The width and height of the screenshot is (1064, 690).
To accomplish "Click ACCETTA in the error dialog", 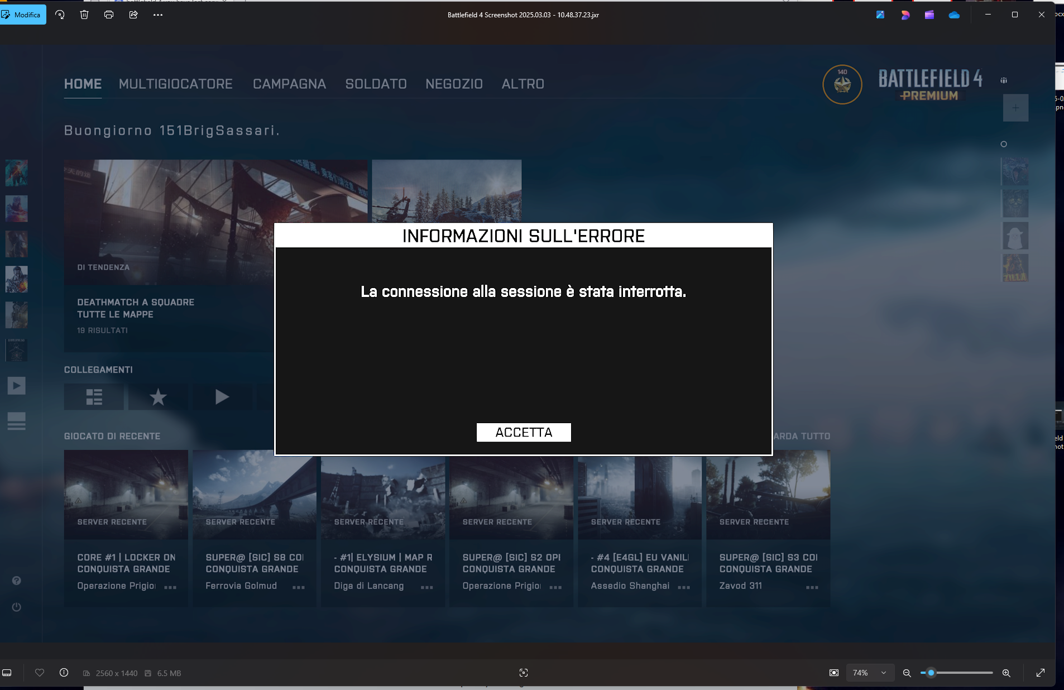I will coord(524,433).
